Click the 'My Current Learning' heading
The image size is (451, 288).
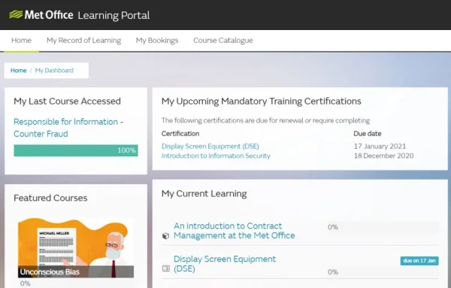[x=204, y=194]
